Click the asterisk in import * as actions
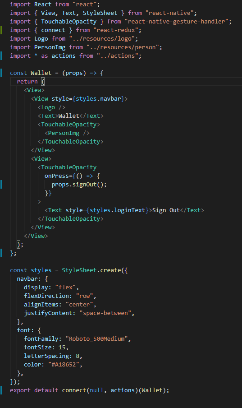242x408 pixels. (x=36, y=56)
